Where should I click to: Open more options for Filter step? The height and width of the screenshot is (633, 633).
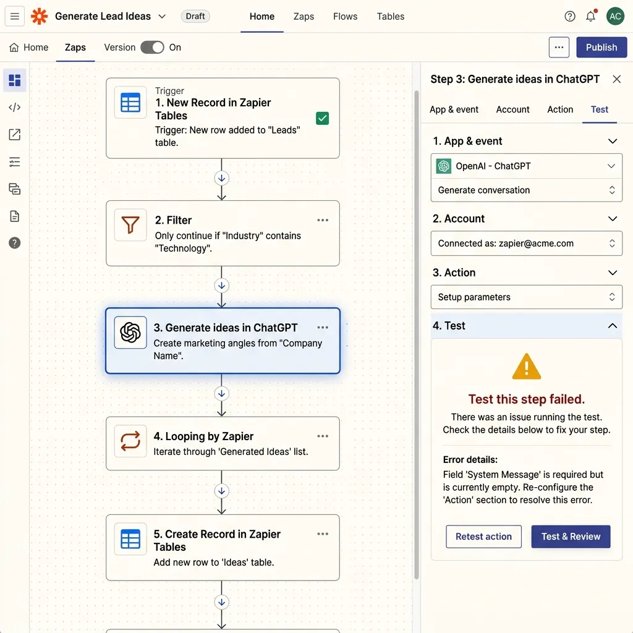(323, 220)
